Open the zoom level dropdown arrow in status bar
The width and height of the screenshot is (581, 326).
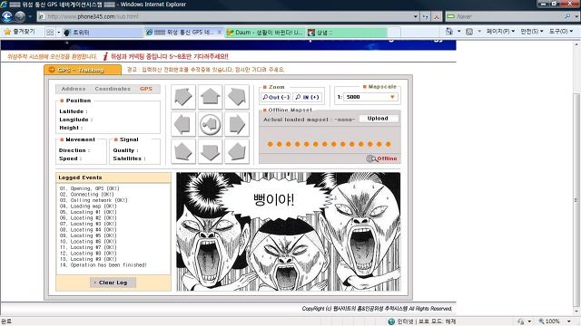tap(569, 321)
